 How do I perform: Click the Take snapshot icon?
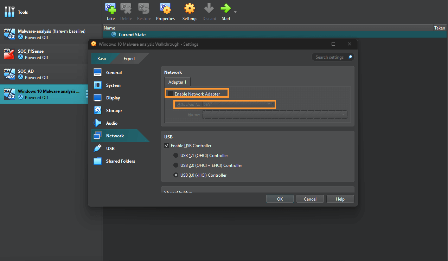(x=110, y=8)
